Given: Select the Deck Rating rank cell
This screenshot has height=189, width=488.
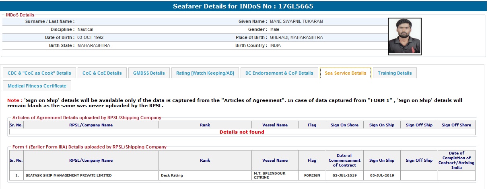Looking at the screenshot, I should [171, 175].
